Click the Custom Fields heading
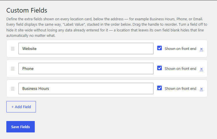This screenshot has height=139, width=217. (x=27, y=10)
